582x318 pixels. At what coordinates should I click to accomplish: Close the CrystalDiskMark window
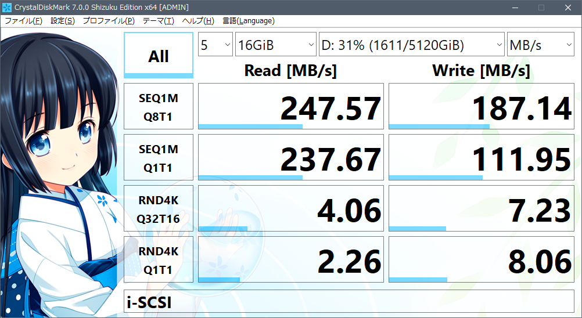(568, 8)
